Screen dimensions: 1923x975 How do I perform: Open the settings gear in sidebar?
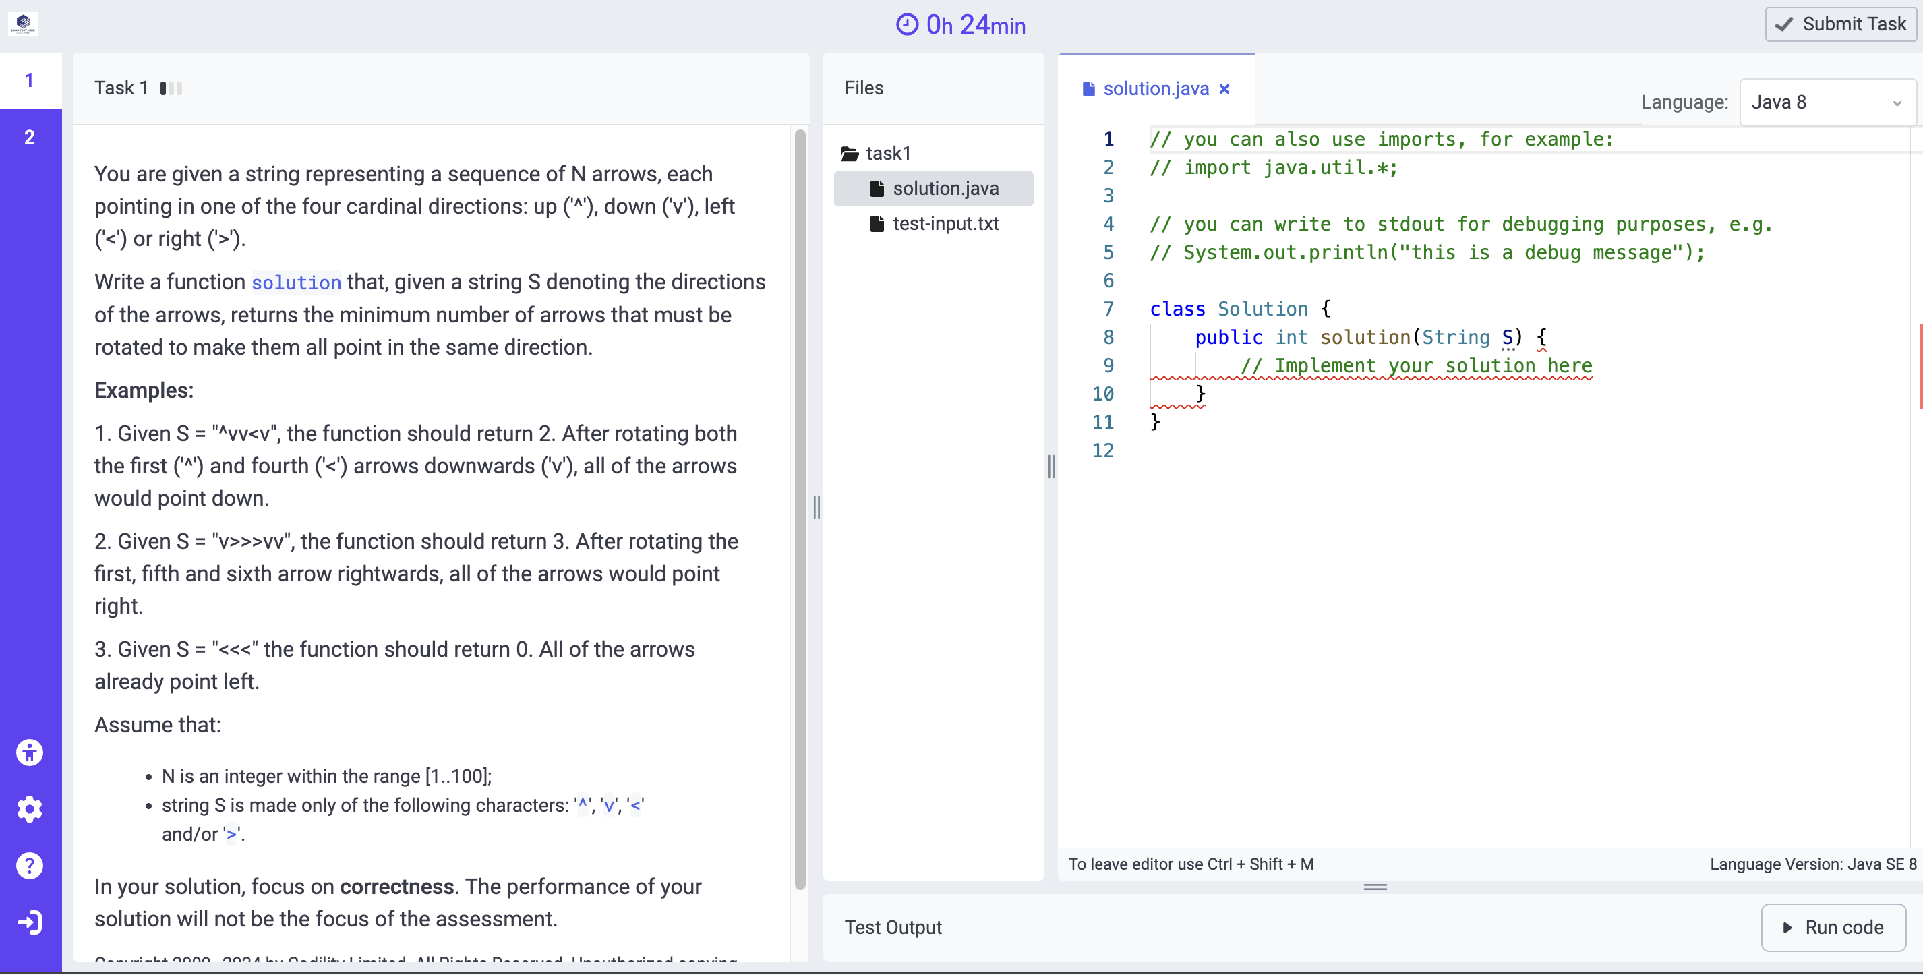(x=30, y=809)
